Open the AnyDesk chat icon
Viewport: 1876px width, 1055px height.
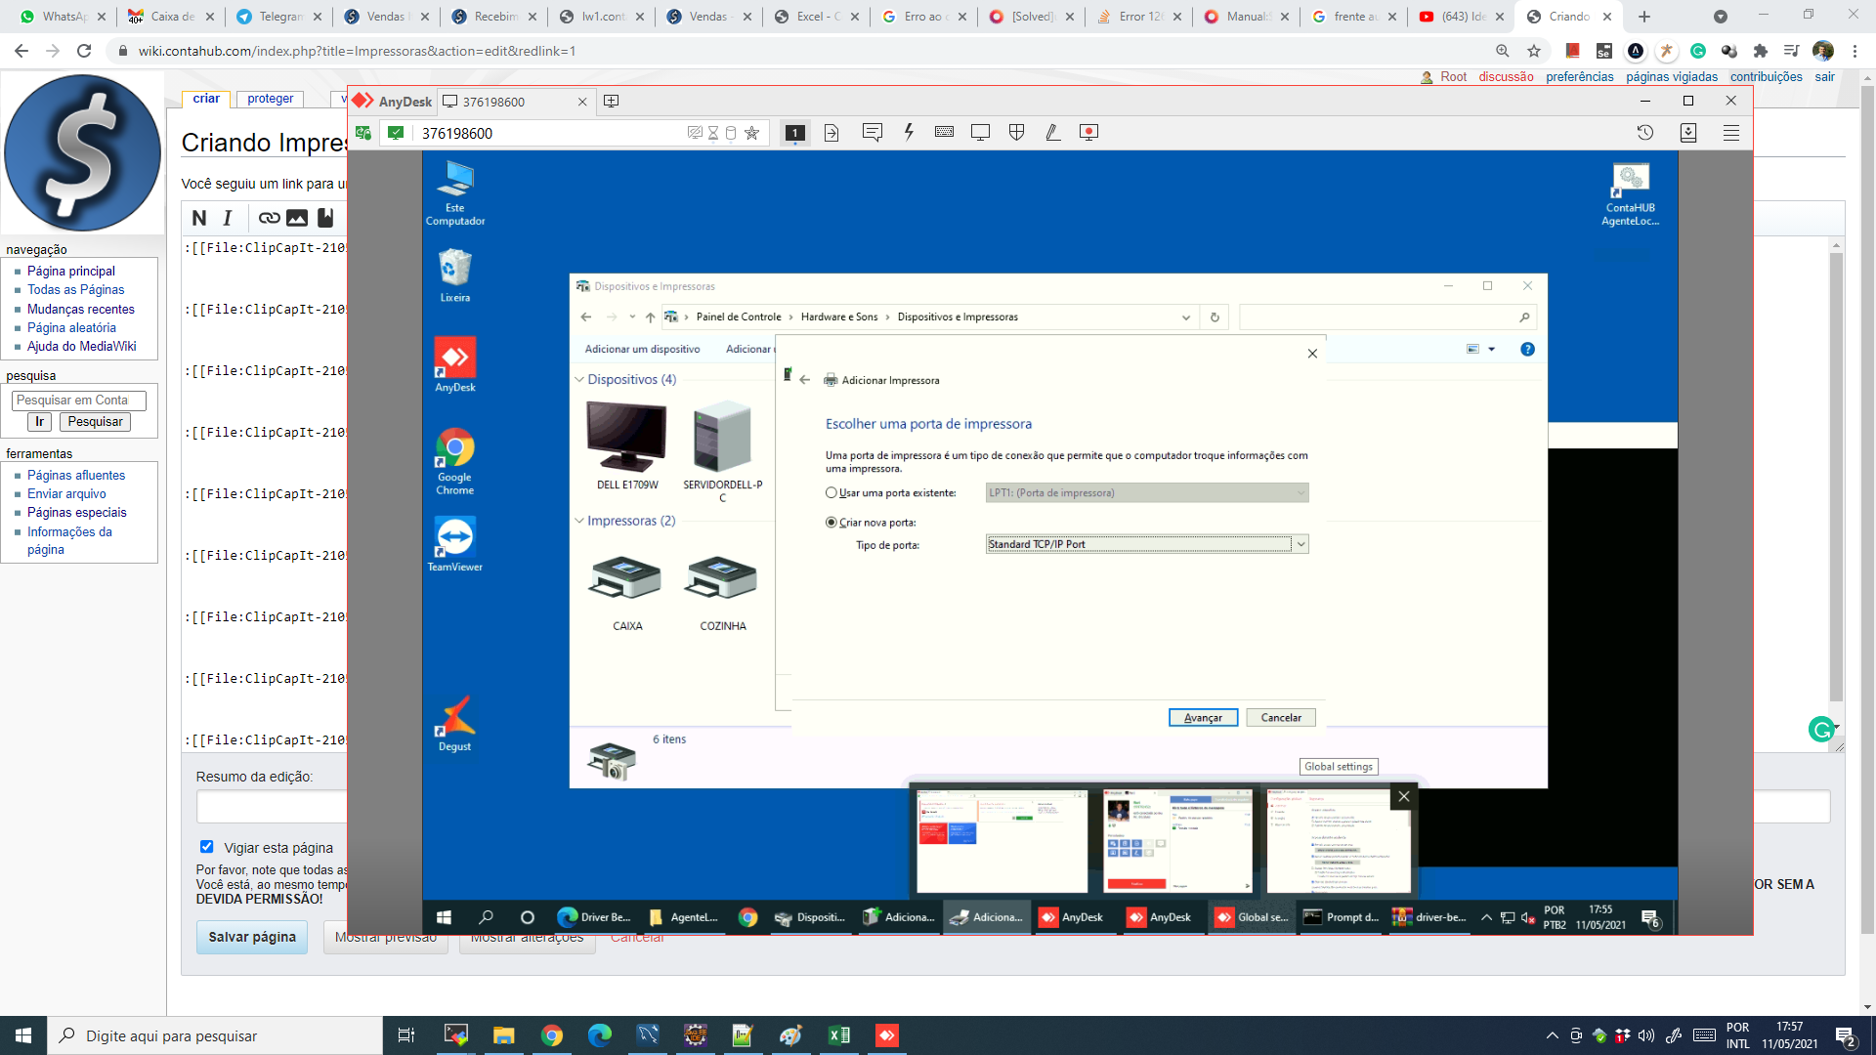click(873, 132)
